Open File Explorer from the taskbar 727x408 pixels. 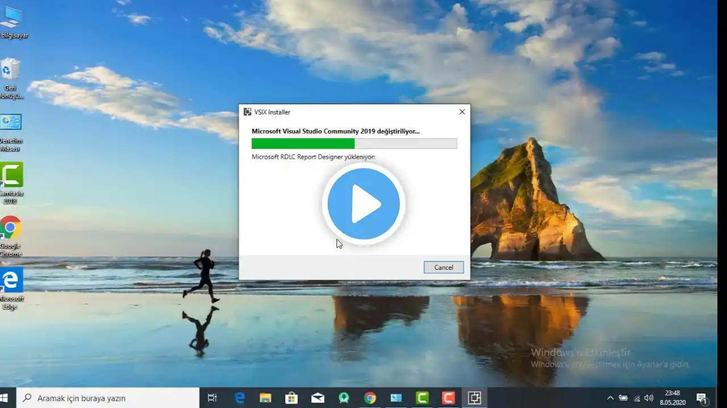265,398
